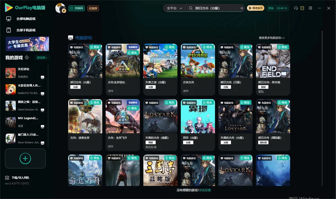Image resolution: width=336 pixels, height=199 pixels.
Task: Open the list menu icon in title bar
Action: tap(310, 8)
